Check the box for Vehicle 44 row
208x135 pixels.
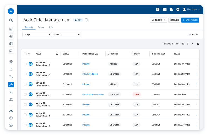[25, 64]
